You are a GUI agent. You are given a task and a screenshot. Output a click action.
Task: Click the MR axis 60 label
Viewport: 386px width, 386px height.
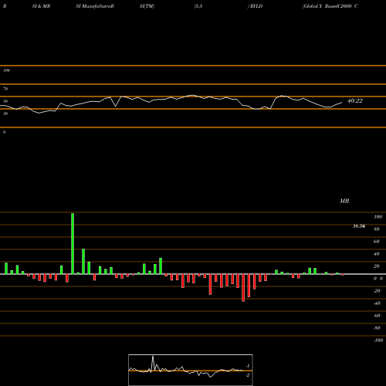coord(377,242)
